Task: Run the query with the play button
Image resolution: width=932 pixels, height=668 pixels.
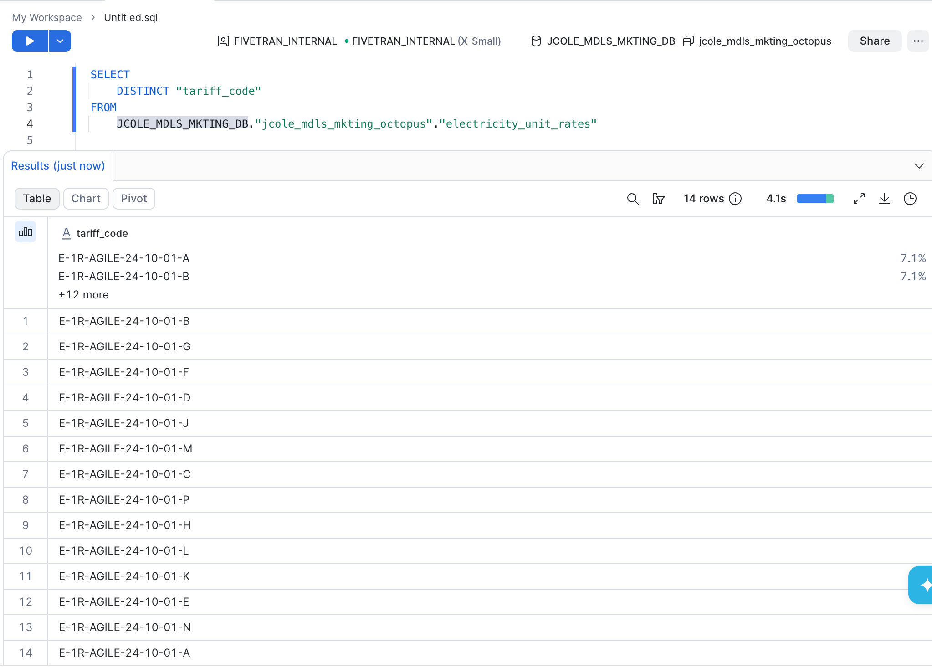Action: [30, 41]
